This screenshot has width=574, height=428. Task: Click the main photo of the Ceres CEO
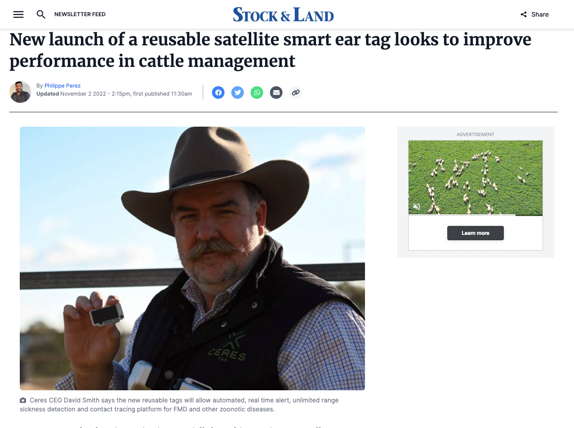(192, 257)
